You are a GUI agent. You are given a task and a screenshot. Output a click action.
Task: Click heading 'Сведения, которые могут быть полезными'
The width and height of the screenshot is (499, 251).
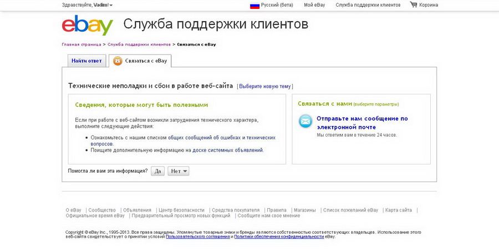pos(141,105)
